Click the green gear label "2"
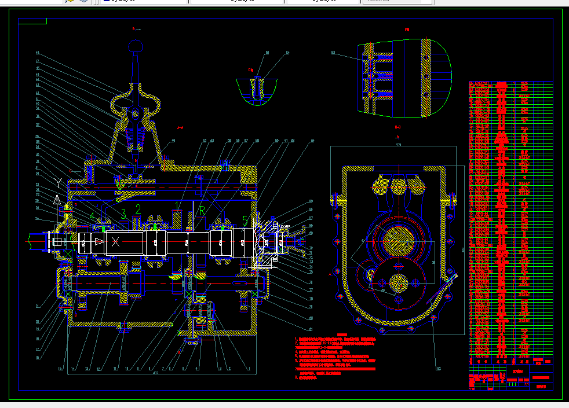The height and width of the screenshot is (408, 569). (138, 209)
